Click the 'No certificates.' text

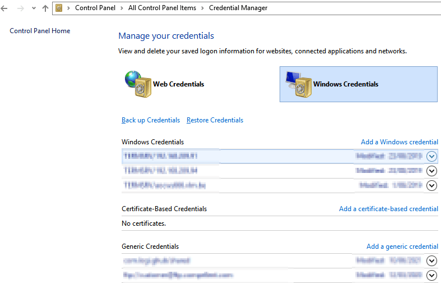pos(143,223)
